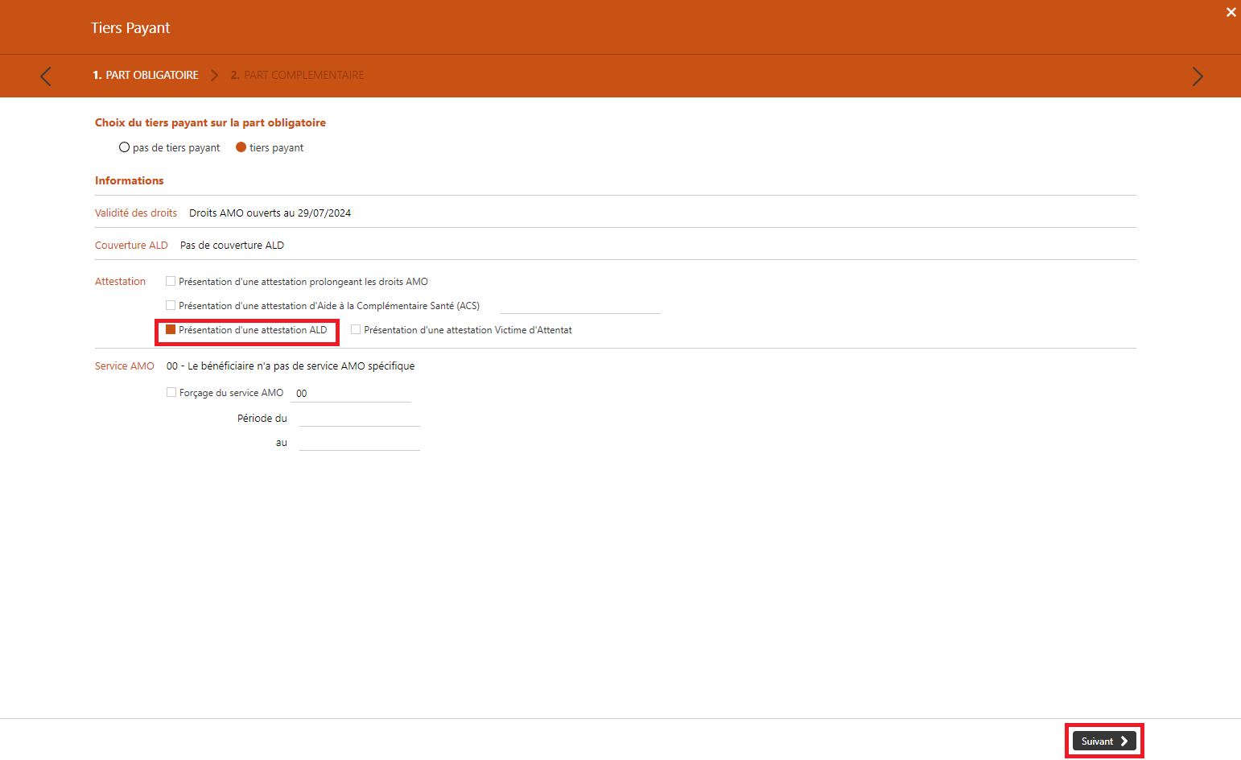Tick the ACS attestation checkbox

click(171, 306)
